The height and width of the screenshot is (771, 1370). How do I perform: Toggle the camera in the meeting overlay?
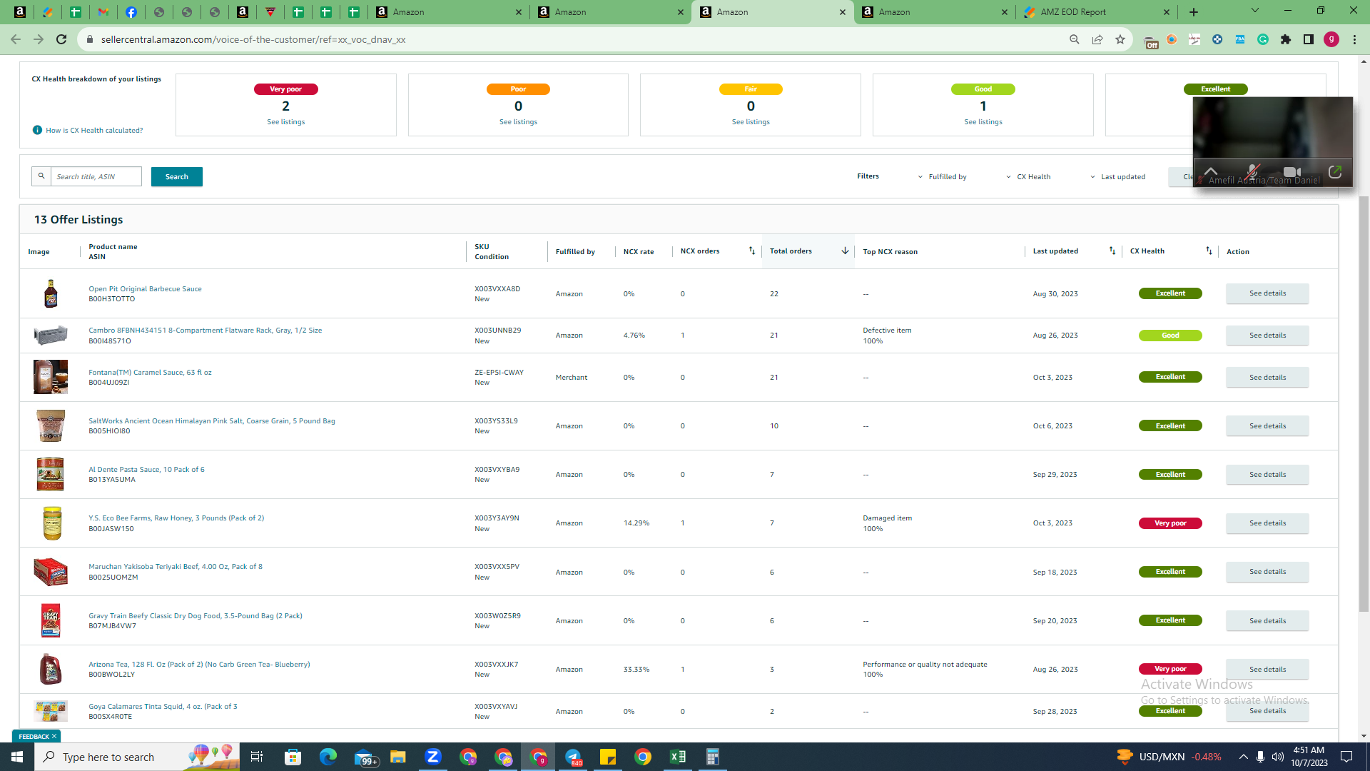(1292, 171)
